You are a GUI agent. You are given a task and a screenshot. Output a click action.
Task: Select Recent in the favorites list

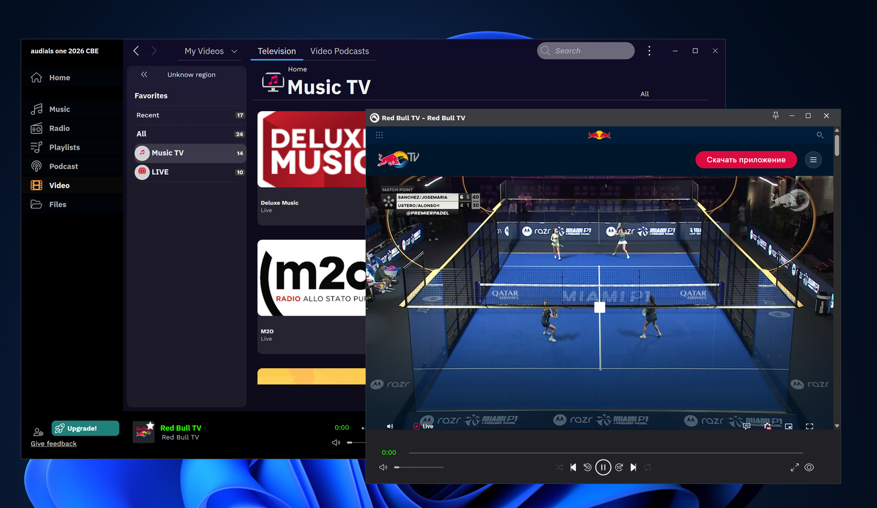coord(189,115)
